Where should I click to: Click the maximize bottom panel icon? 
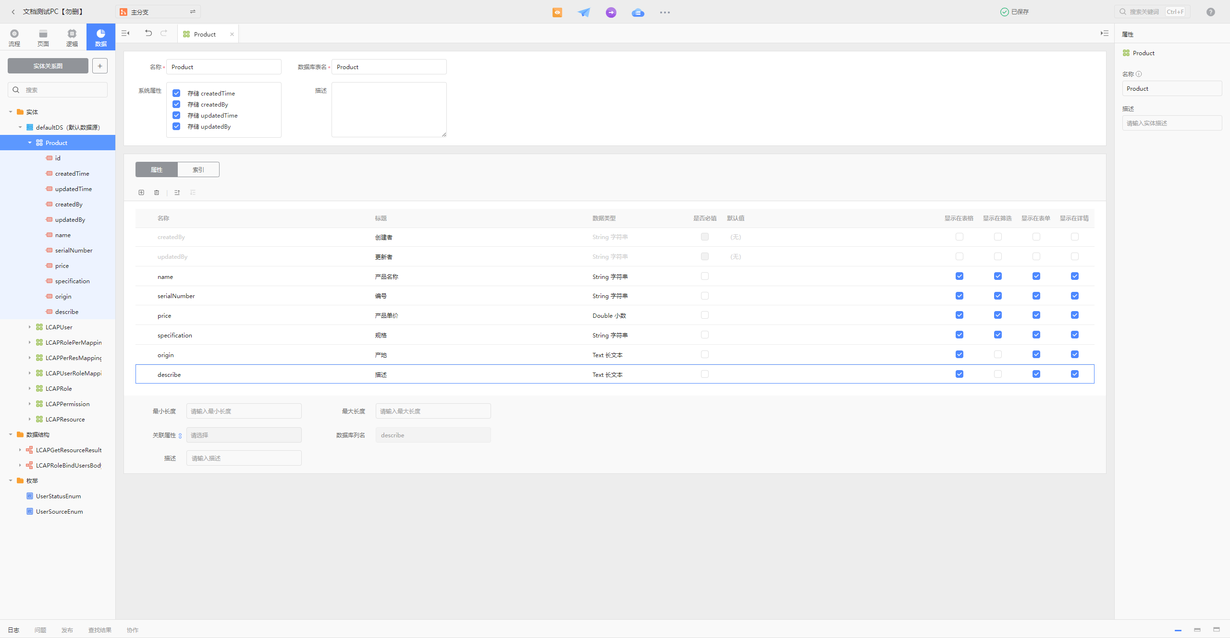[x=1217, y=630]
